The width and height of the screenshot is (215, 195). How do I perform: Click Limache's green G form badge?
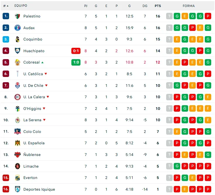(x=177, y=166)
